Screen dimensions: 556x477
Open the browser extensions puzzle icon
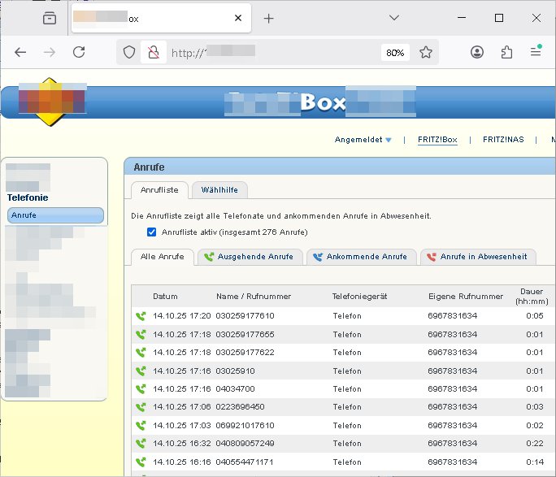tap(506, 52)
